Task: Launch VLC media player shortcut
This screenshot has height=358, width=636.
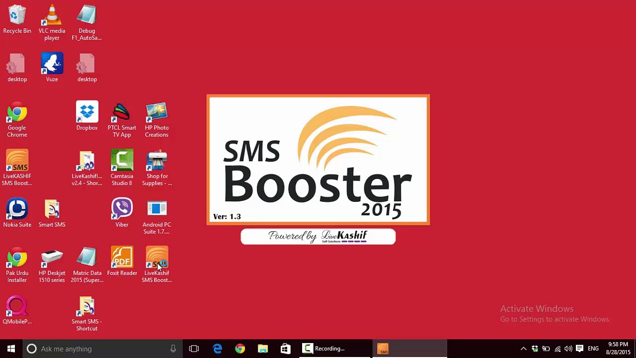Action: 52,22
